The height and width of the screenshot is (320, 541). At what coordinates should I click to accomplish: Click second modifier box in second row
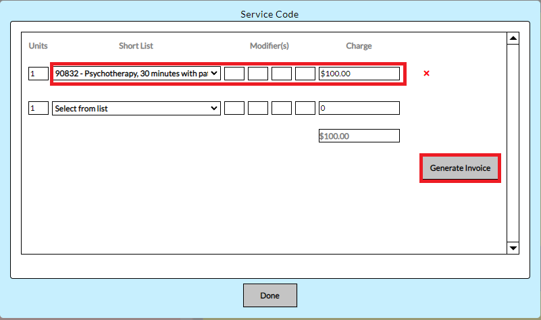click(258, 108)
